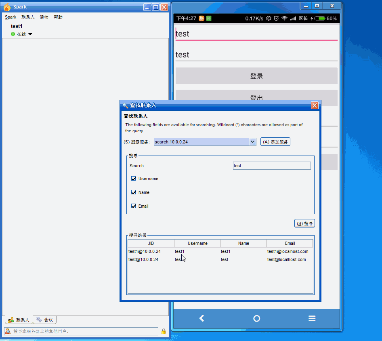Image resolution: width=382 pixels, height=341 pixels.
Task: Click the user search icon in bottom bar
Action: pos(8,331)
